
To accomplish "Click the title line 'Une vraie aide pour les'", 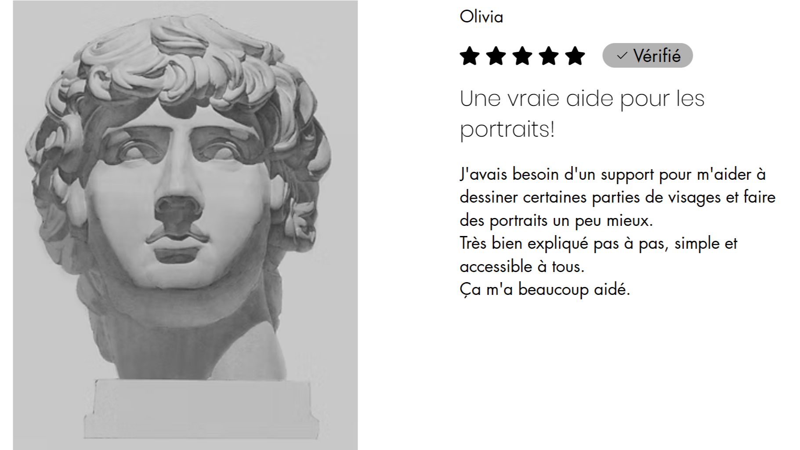I will point(582,98).
